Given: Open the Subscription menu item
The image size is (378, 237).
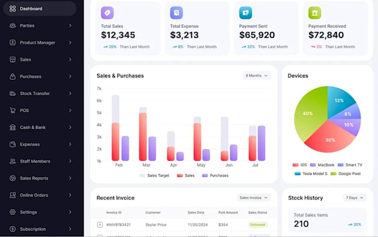Looking at the screenshot, I should 40,229.
